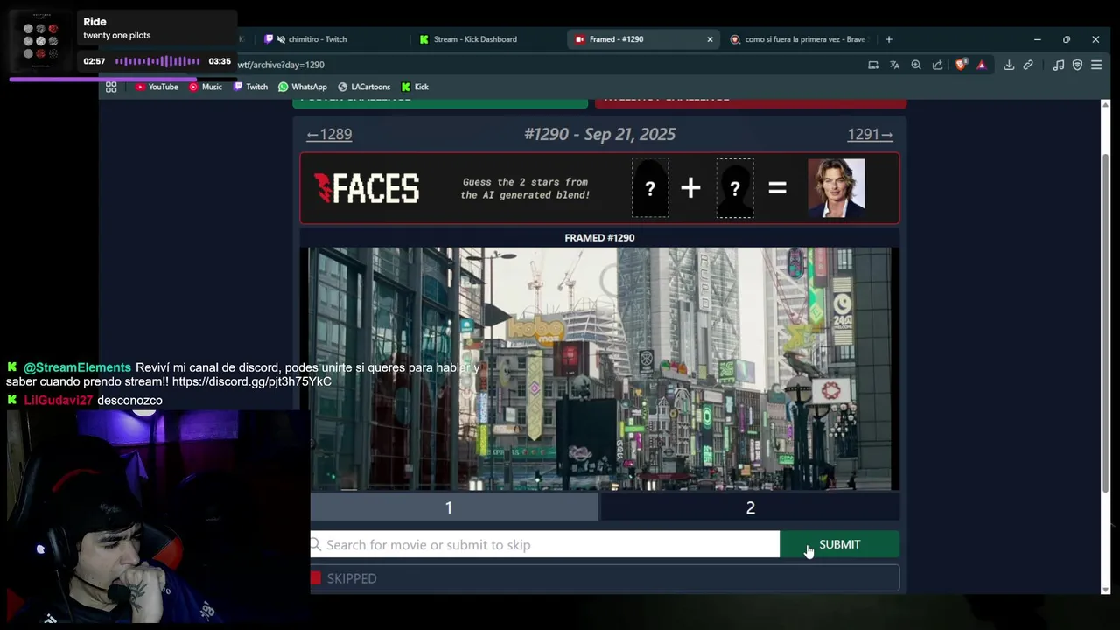Click the FRAMED #1290 title
Screen dimensions: 1120x630
(x=599, y=237)
